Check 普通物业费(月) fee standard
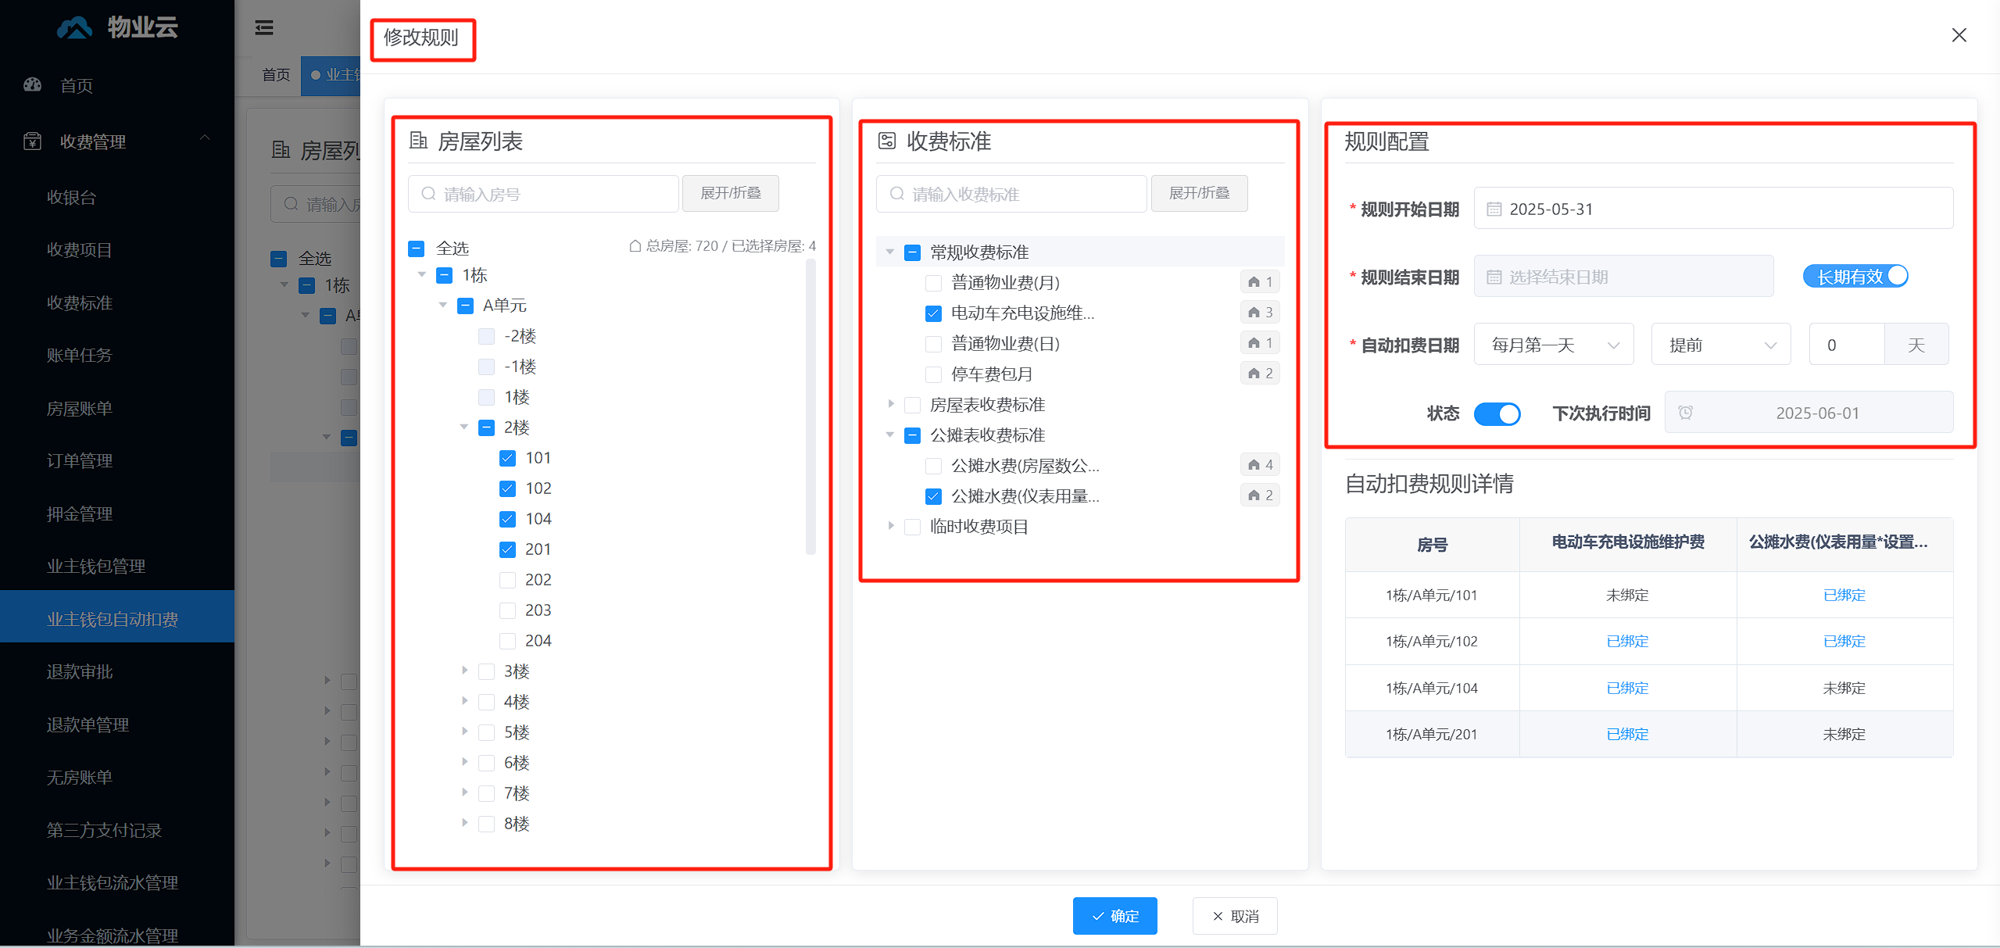Screen dimensions: 2000x948 click(933, 283)
